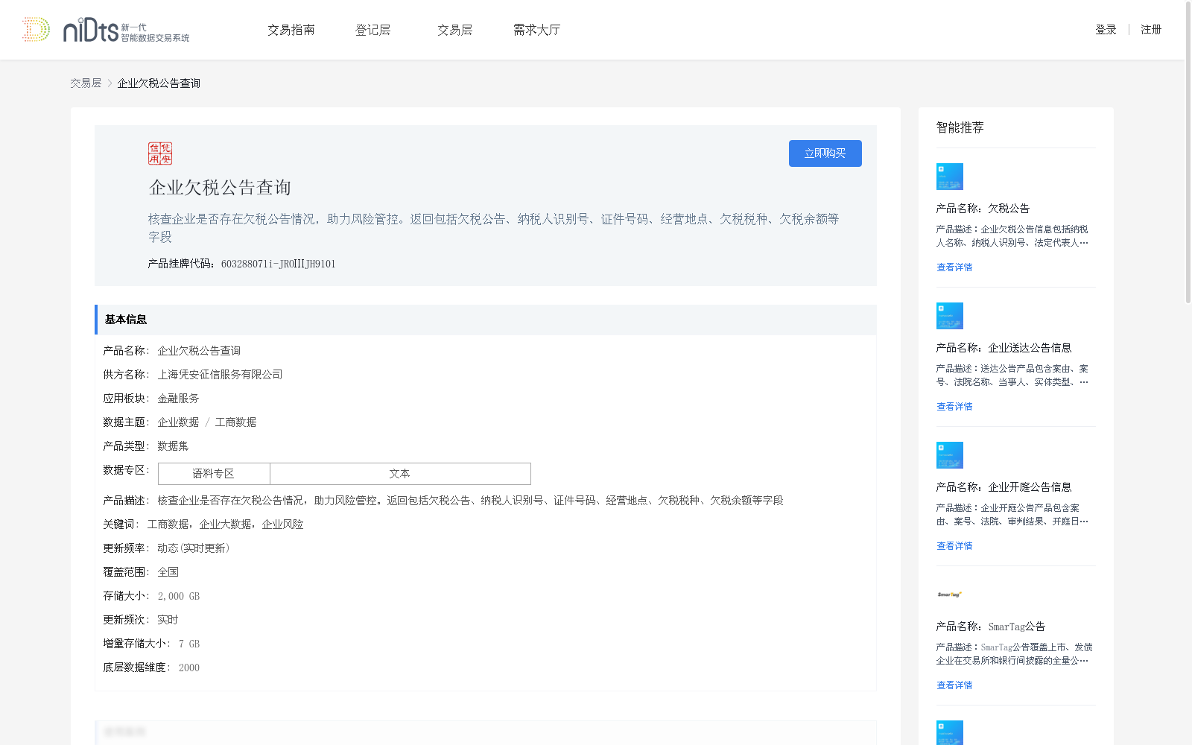
Task: Click the 文本 table cell
Action: [x=400, y=474]
